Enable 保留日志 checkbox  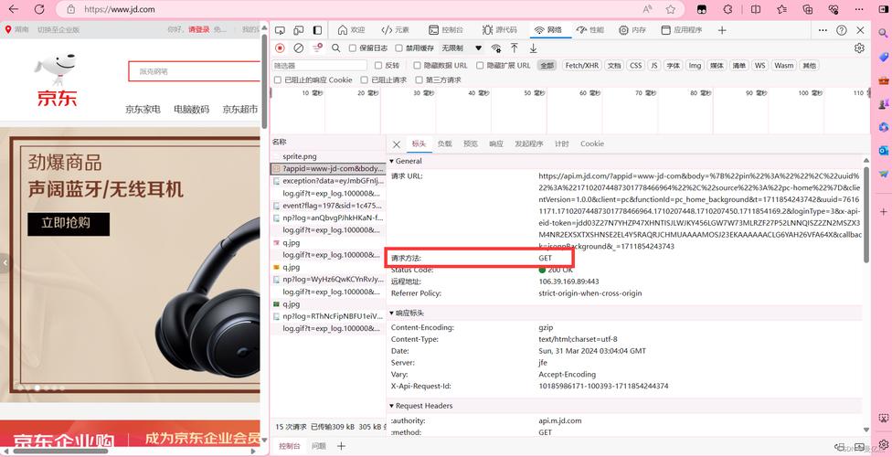pyautogui.click(x=353, y=48)
